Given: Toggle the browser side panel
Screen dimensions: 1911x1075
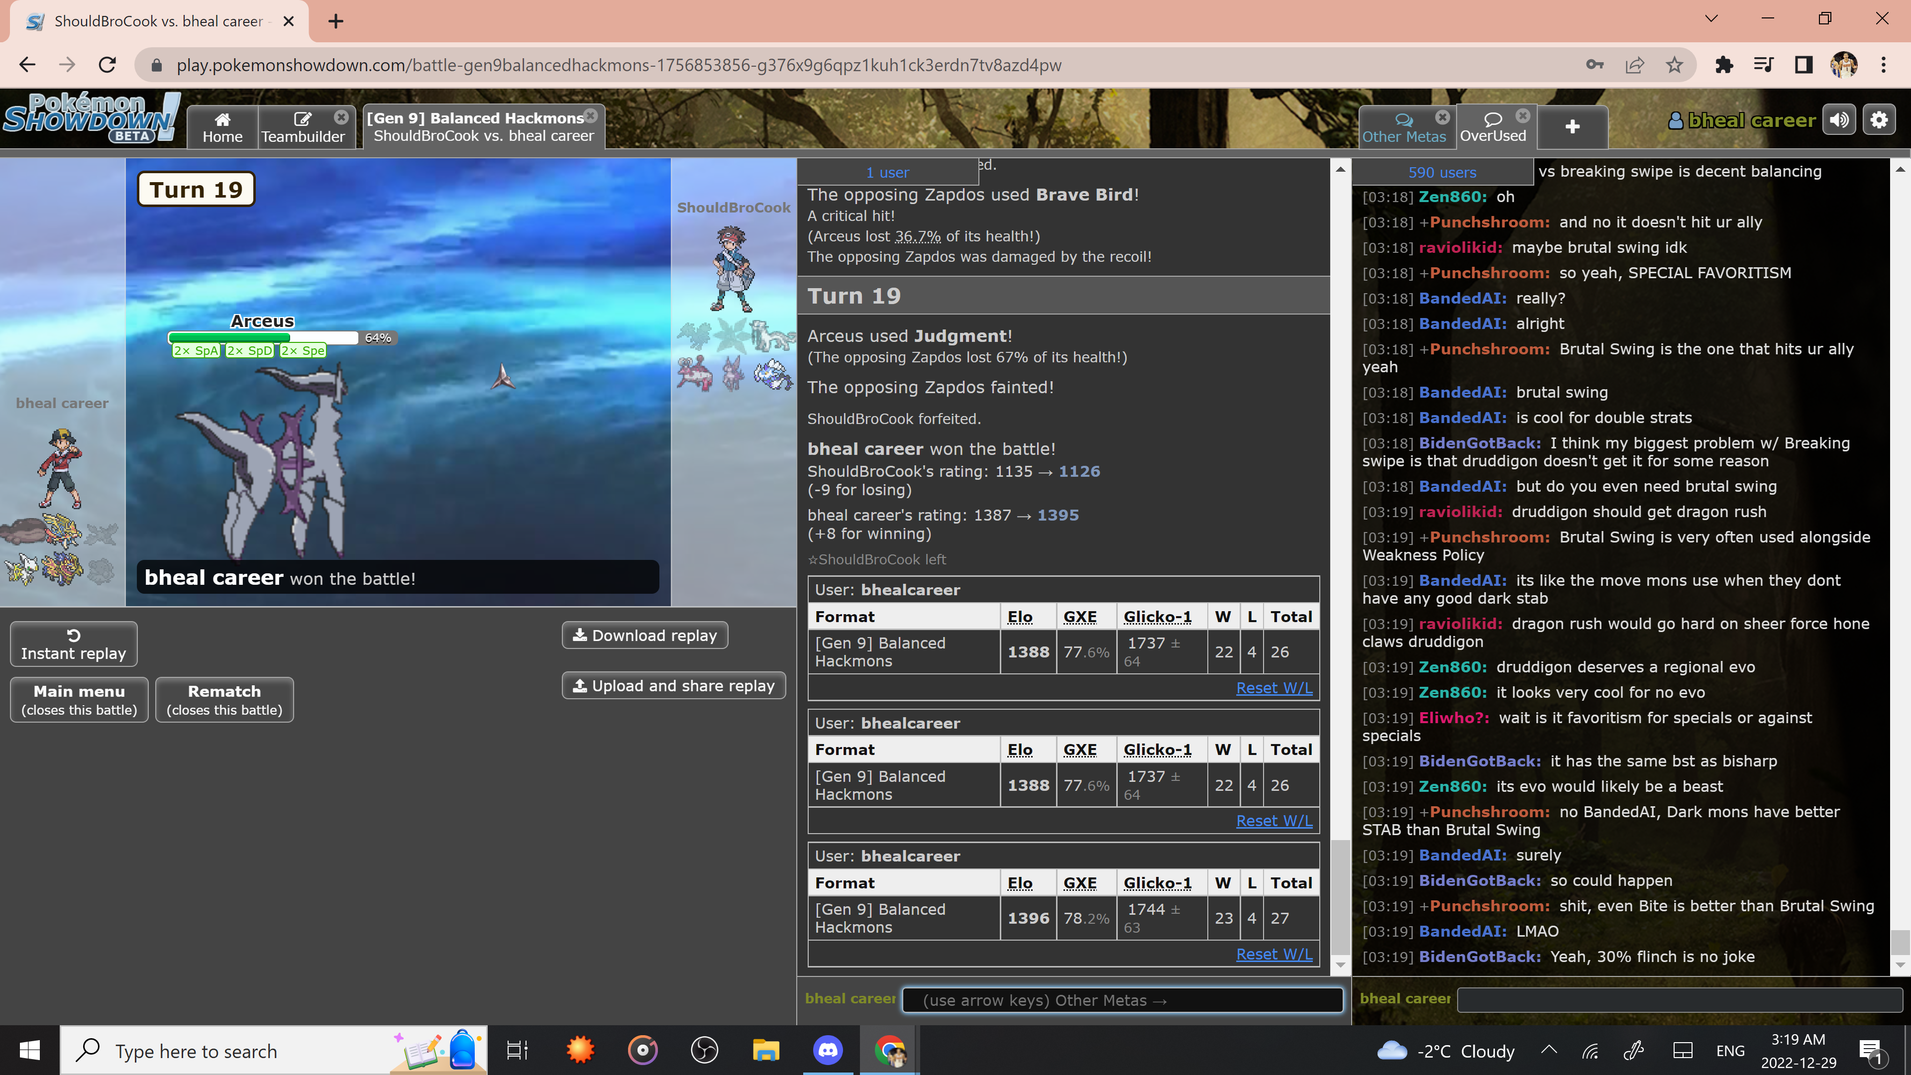Looking at the screenshot, I should [x=1804, y=65].
